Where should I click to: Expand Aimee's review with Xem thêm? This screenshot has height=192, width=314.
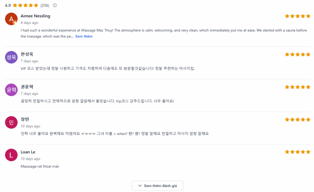point(84,36)
